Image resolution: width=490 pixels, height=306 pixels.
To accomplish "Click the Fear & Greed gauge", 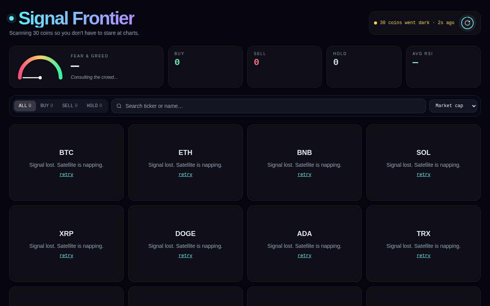I will [x=40, y=67].
